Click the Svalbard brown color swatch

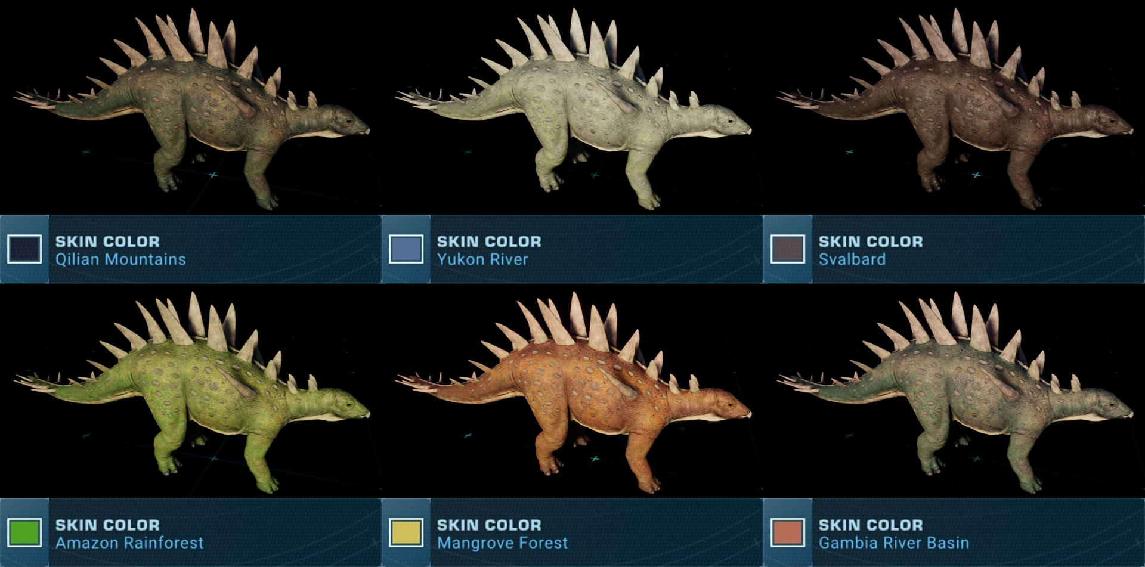tap(788, 249)
